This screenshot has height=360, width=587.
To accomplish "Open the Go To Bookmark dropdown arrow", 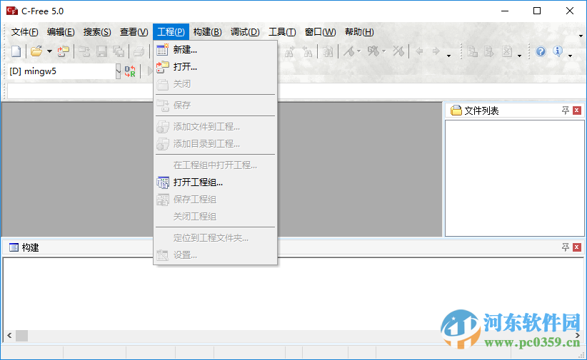I will point(383,51).
